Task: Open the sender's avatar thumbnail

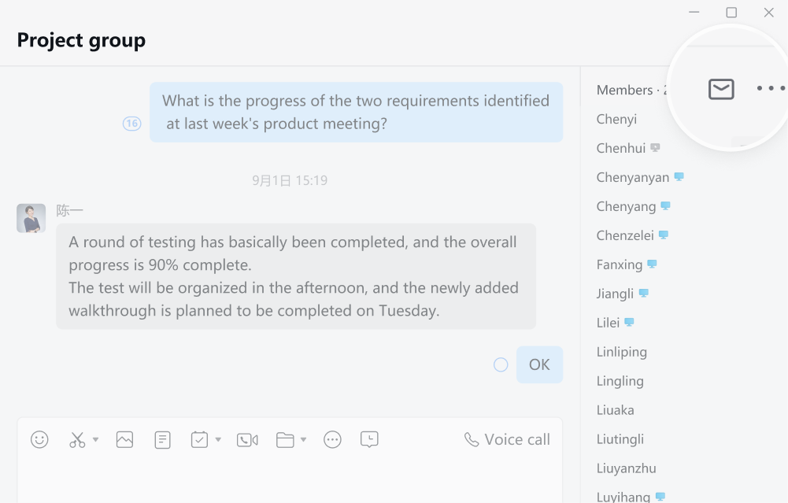Action: point(31,218)
